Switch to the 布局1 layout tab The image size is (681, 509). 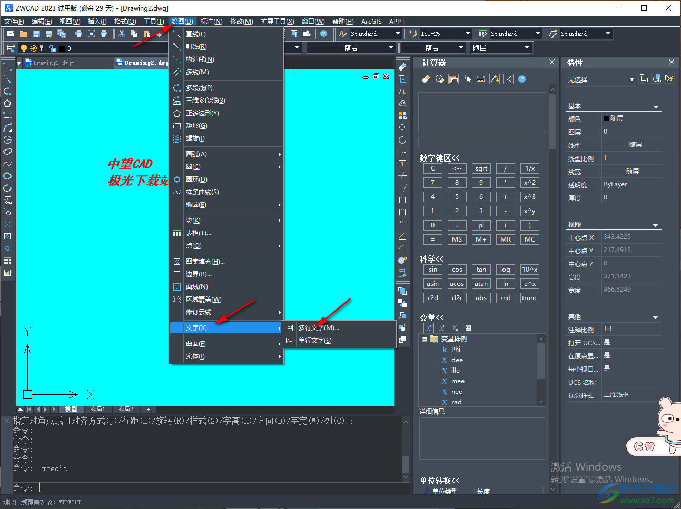[98, 409]
